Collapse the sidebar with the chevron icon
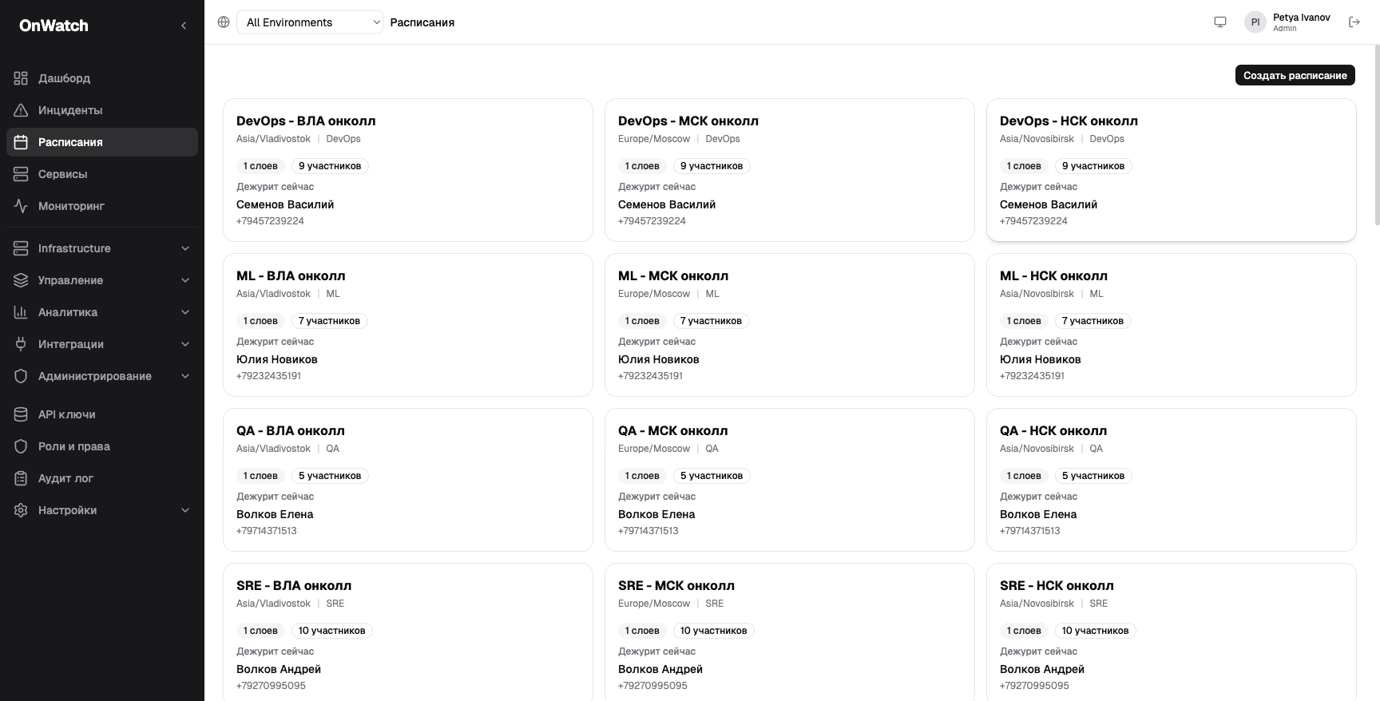1380x701 pixels. [x=184, y=26]
